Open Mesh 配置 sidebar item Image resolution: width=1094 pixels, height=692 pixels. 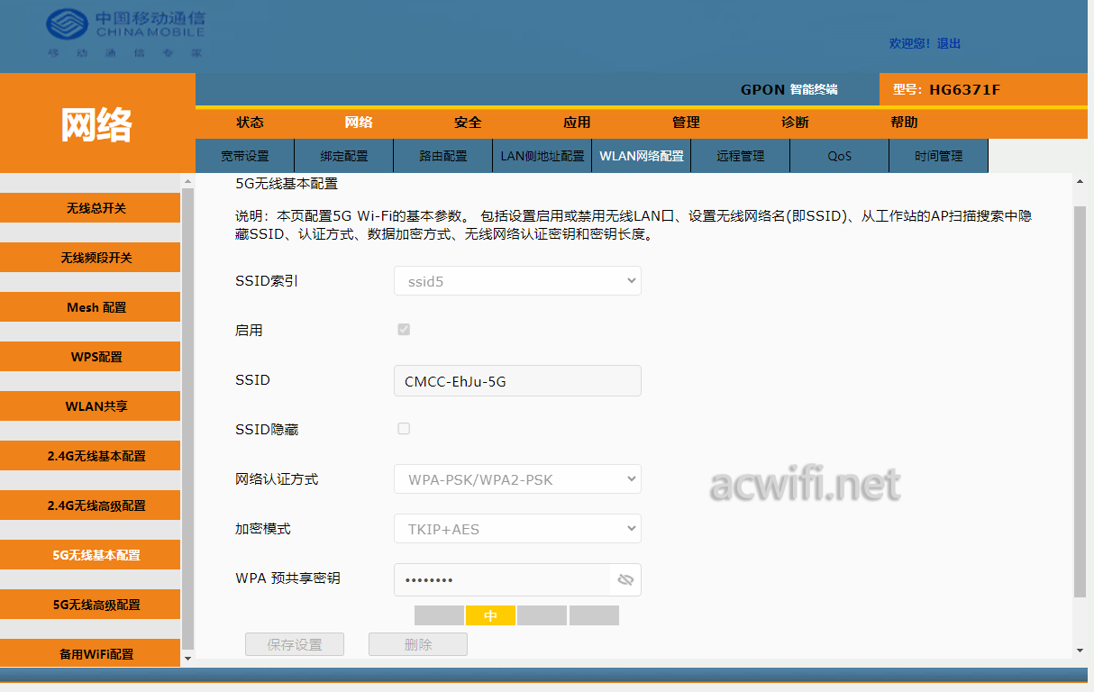[x=90, y=307]
